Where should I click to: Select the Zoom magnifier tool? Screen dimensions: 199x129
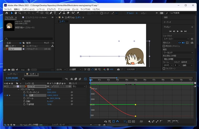coord(20,13)
